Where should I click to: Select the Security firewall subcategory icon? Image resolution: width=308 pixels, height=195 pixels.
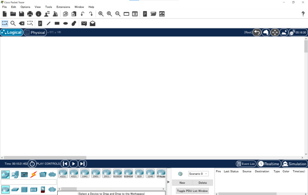(x=43, y=189)
